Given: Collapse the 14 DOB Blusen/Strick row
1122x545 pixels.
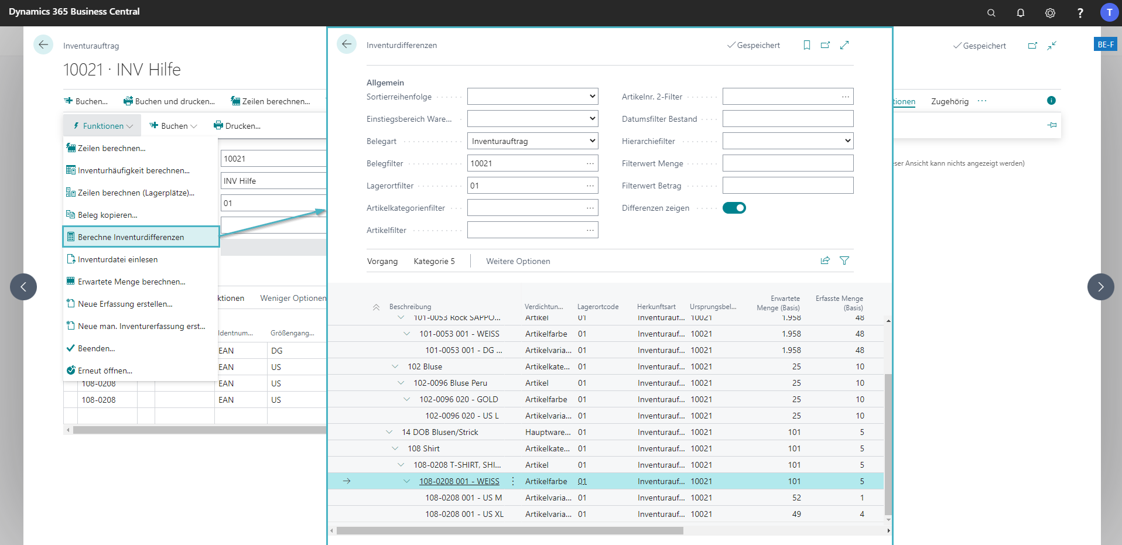Looking at the screenshot, I should click(x=389, y=432).
